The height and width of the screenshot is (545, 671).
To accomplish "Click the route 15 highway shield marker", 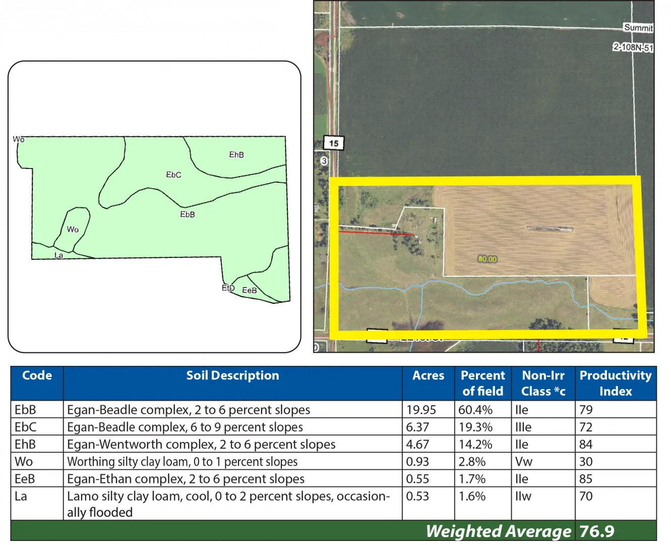I will point(333,143).
